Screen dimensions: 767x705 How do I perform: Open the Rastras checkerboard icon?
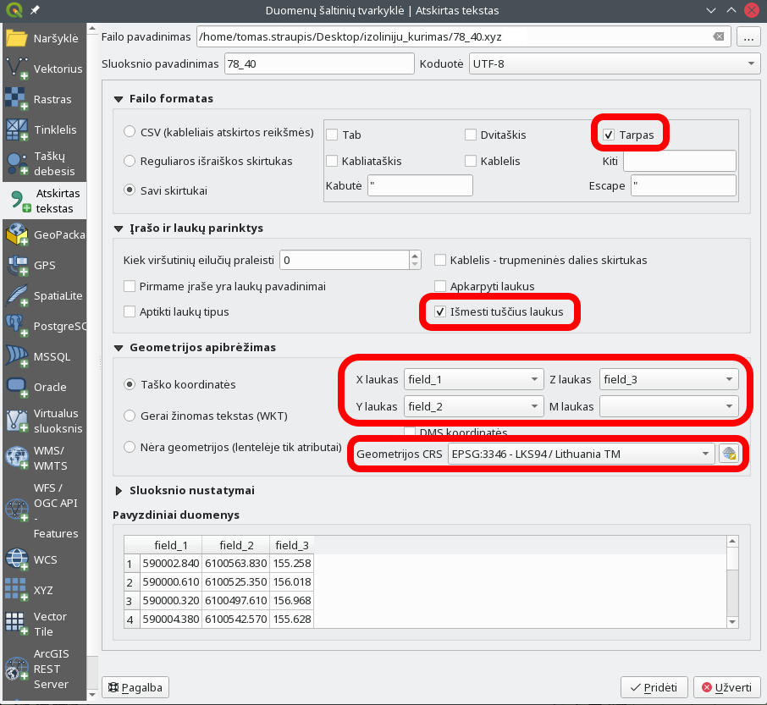(x=17, y=99)
